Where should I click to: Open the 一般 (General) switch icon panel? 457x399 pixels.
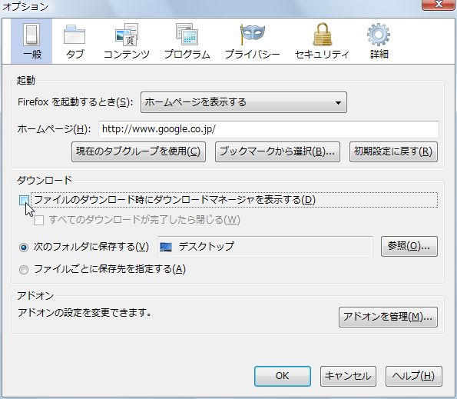(x=31, y=42)
